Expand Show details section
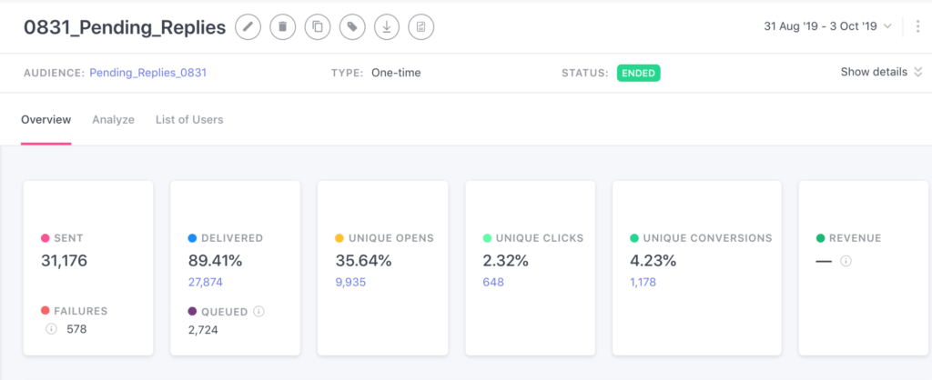 [x=880, y=72]
